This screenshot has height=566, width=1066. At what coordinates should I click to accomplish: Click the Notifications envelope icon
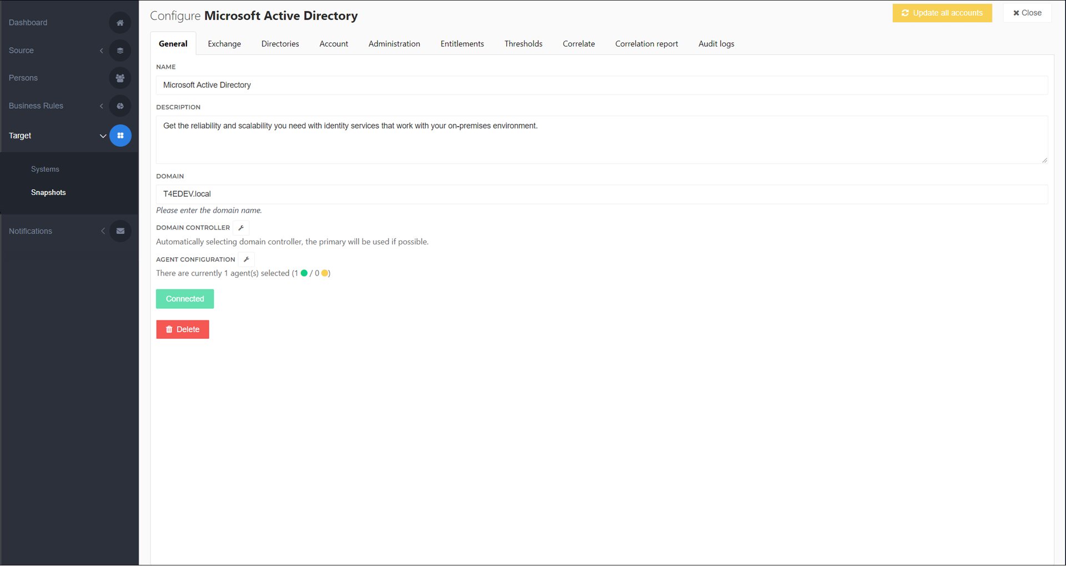click(x=120, y=231)
